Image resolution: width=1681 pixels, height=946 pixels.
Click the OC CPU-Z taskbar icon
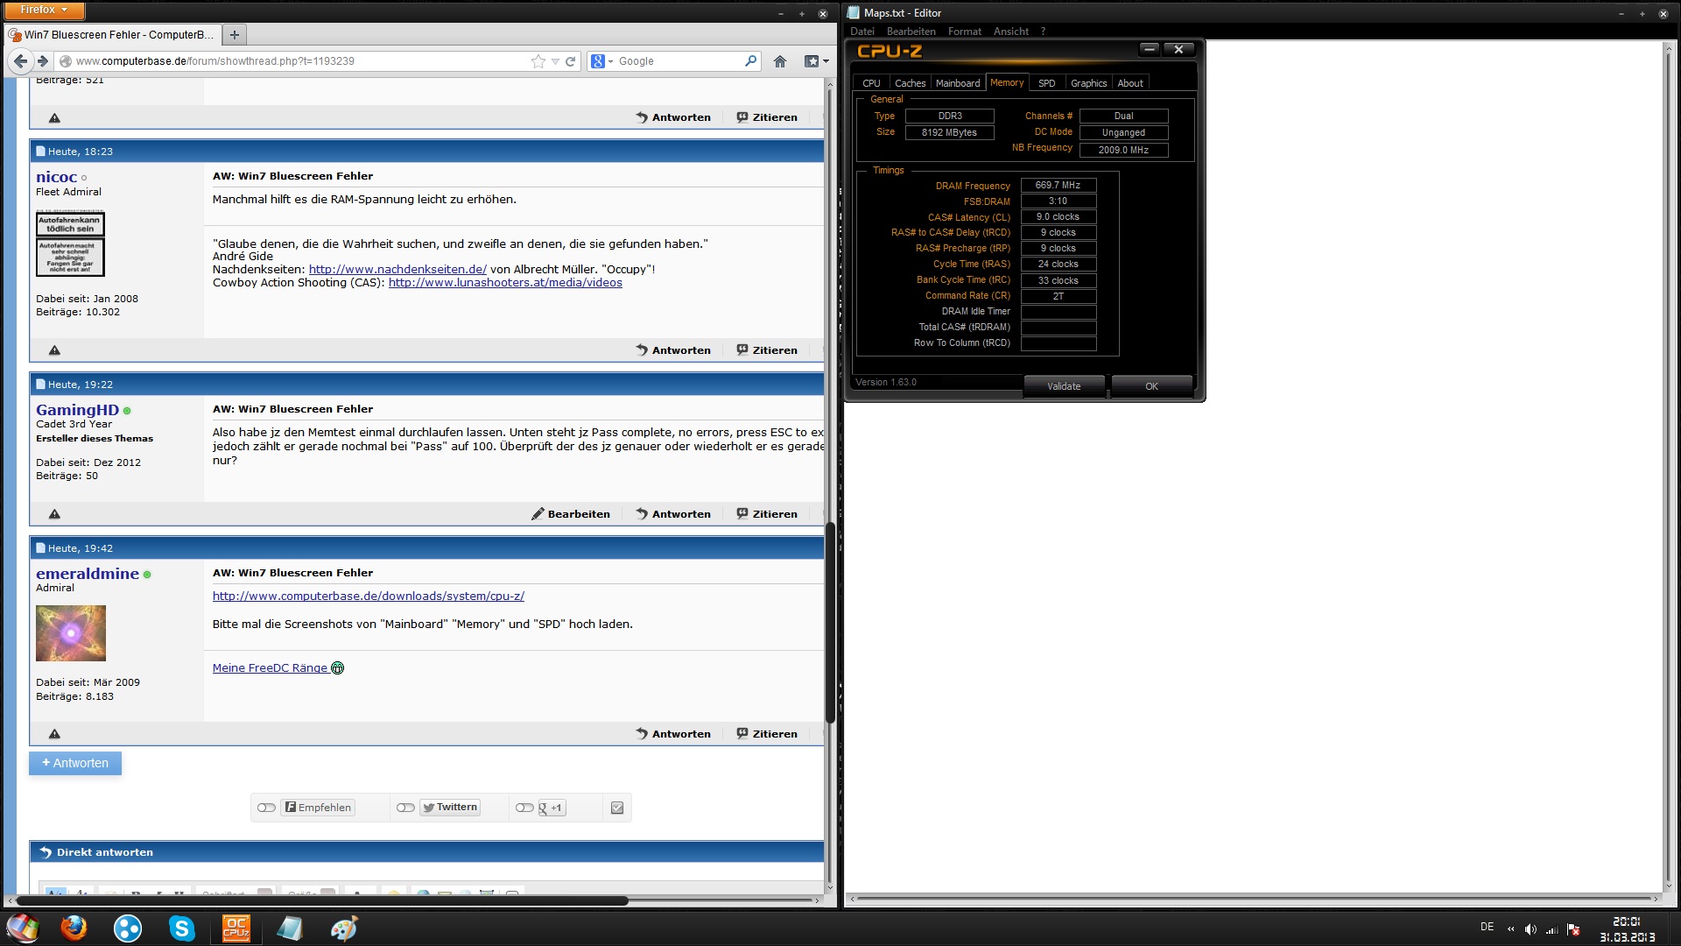point(236,928)
